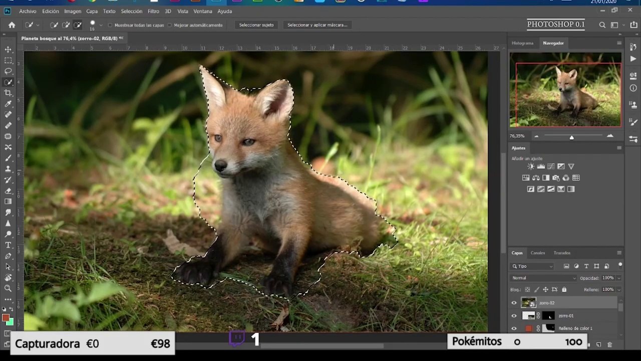Screen dimensions: 641x361
Task: Filter layers by pixel layer type
Action: pos(566,266)
